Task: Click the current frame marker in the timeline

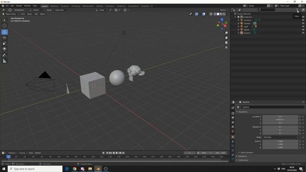Action: [x=9, y=157]
